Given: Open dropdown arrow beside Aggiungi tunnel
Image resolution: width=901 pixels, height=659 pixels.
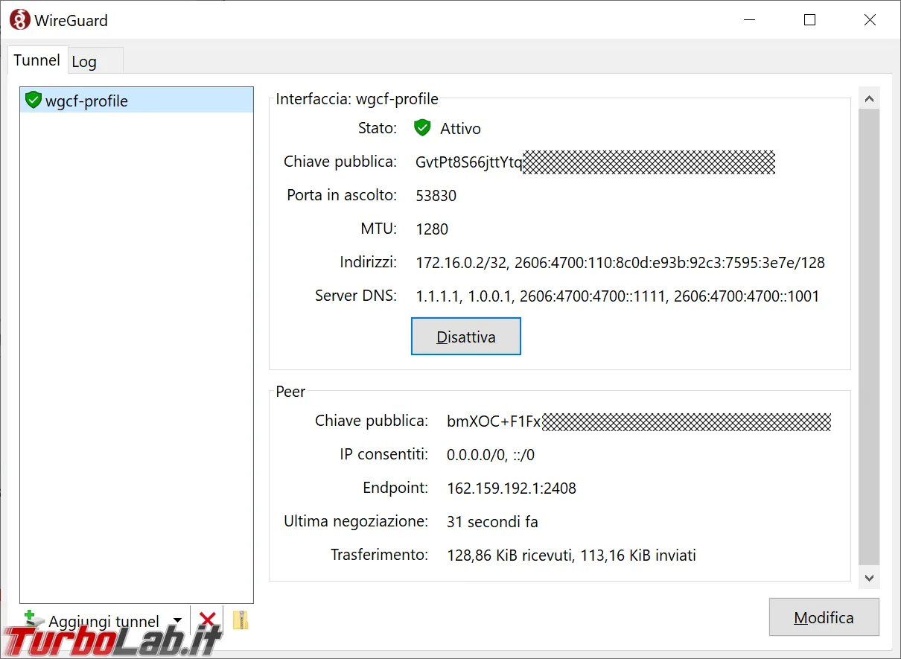Looking at the screenshot, I should click(x=177, y=620).
